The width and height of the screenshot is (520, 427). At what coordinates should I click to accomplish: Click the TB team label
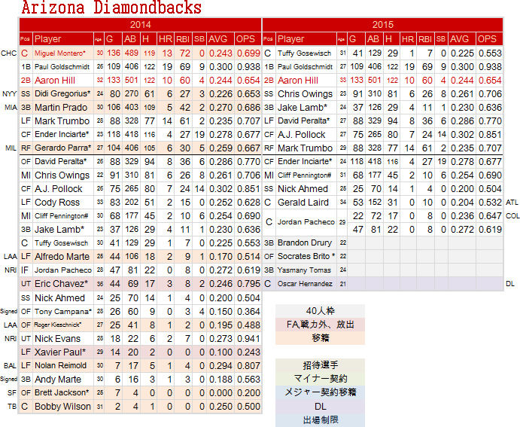pyautogui.click(x=12, y=407)
